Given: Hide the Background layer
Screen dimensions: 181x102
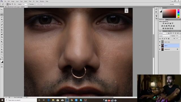Looking at the screenshot, I should tap(160, 49).
